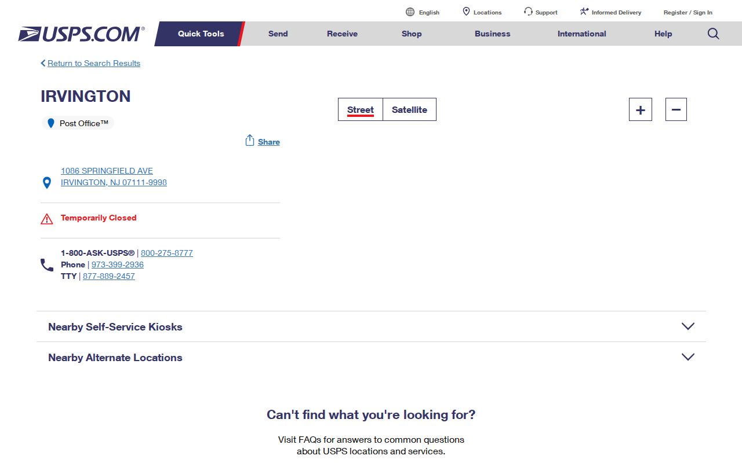Screen dimensions: 742x463
Task: Click the Support headset icon
Action: [528, 12]
